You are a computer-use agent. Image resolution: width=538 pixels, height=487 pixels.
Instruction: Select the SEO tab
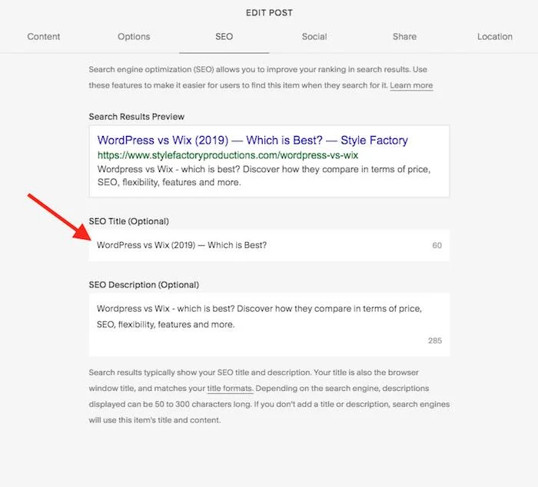click(x=224, y=37)
